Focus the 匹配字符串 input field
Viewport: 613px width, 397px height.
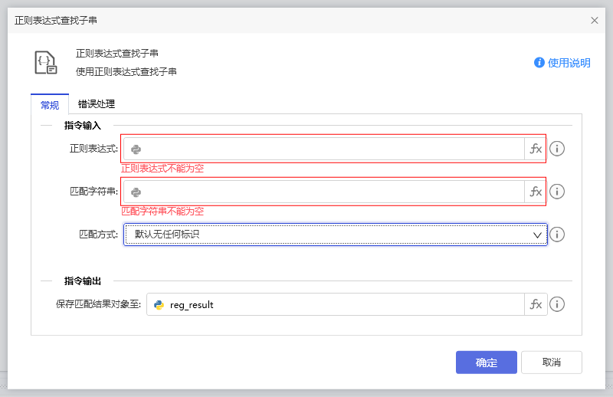click(x=329, y=192)
